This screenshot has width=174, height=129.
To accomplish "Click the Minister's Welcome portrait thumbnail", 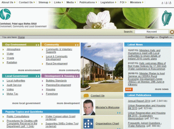I will pos(89,107).
